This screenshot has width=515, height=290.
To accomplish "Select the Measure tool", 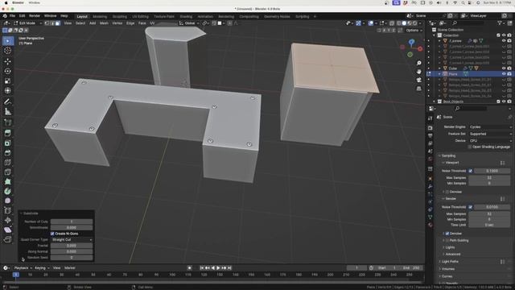I will (7, 111).
